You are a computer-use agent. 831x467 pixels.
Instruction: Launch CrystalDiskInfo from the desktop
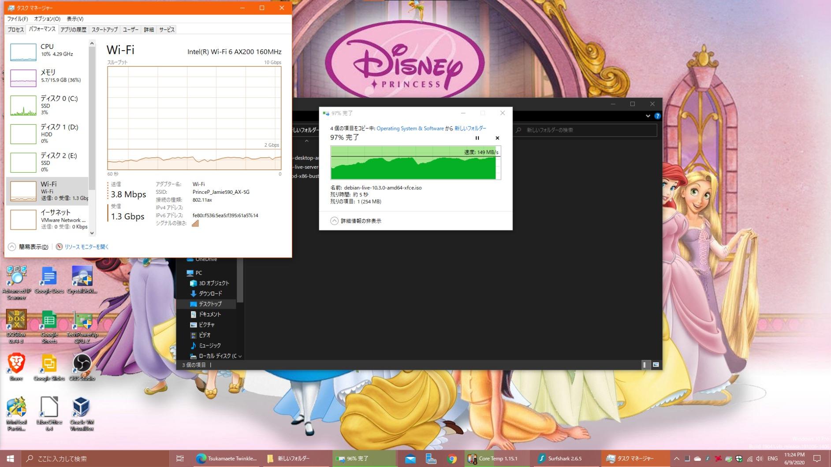pyautogui.click(x=82, y=280)
